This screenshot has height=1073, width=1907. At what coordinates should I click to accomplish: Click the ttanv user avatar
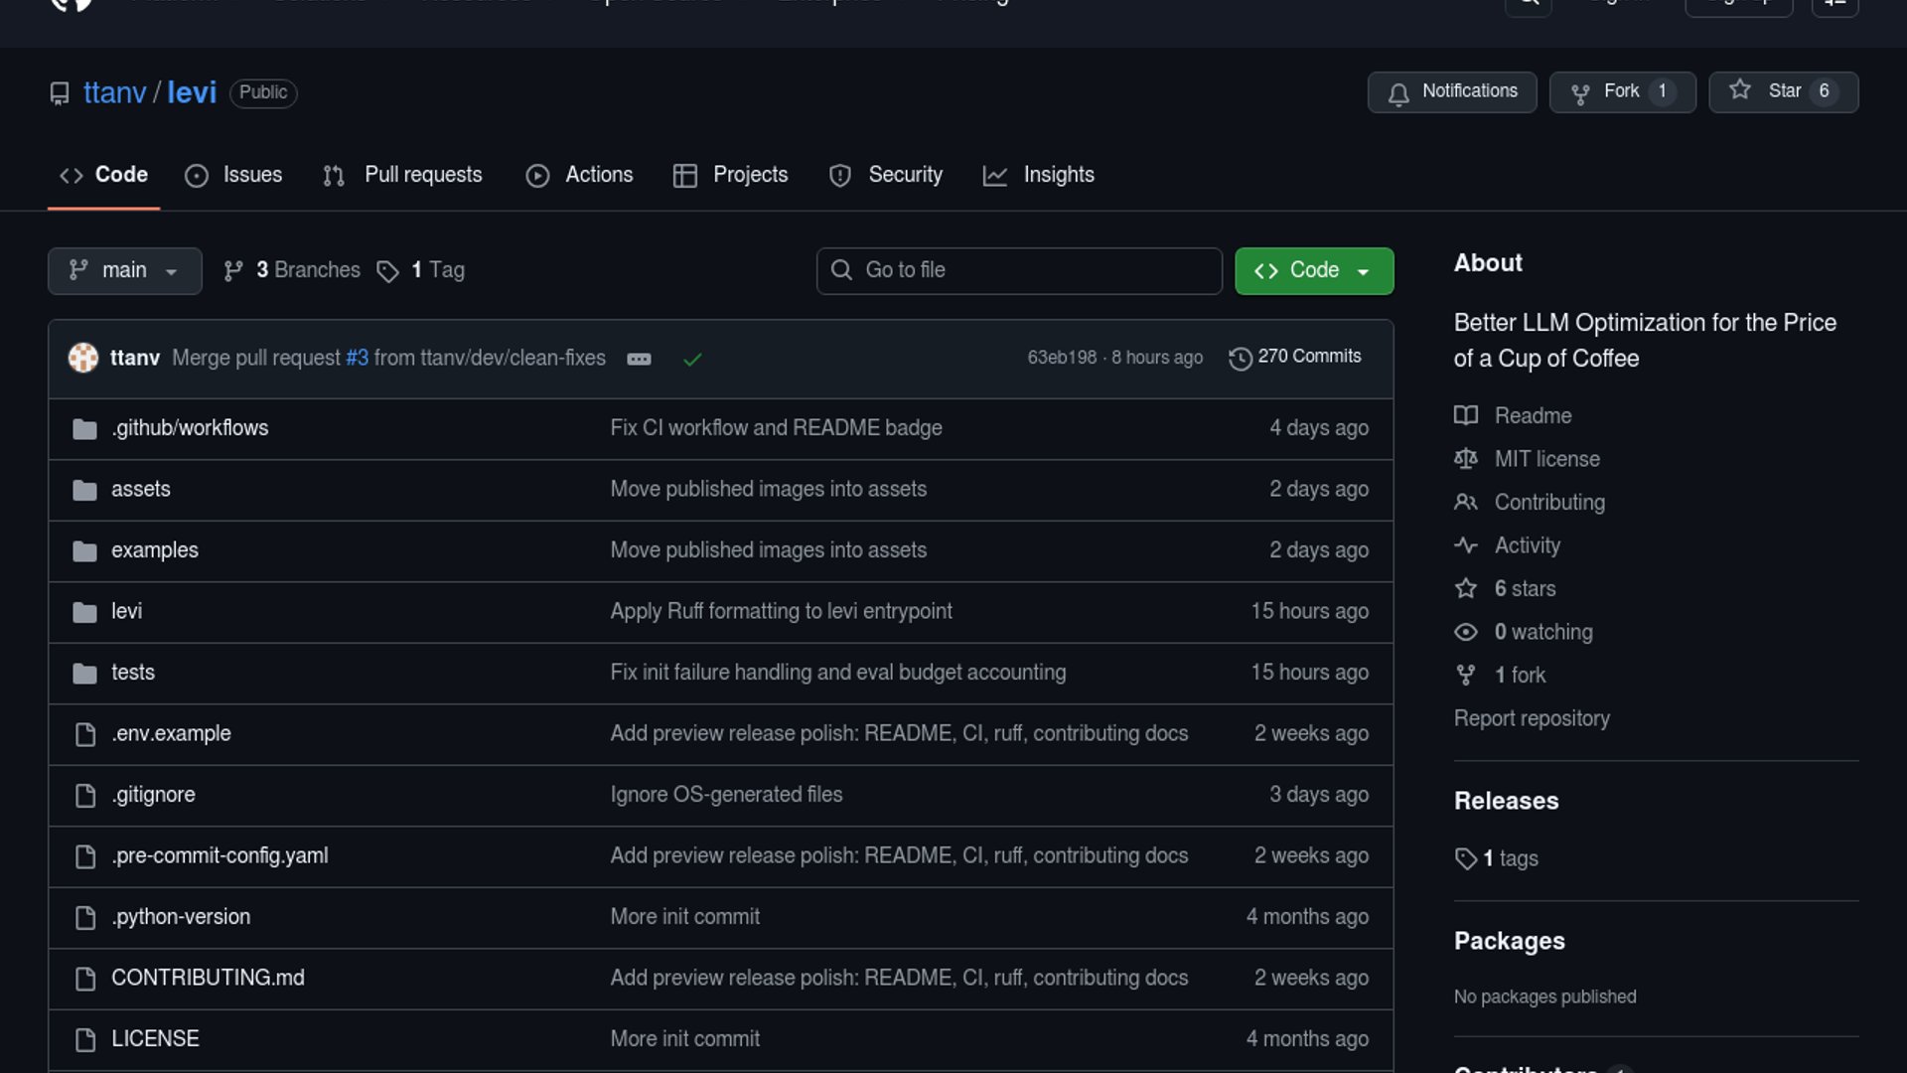tap(83, 358)
